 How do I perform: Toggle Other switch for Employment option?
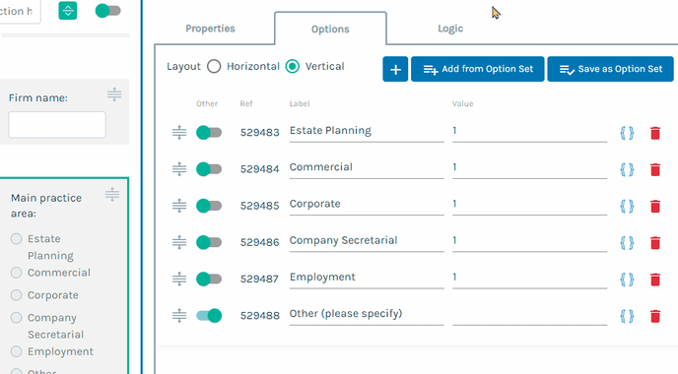pyautogui.click(x=209, y=279)
